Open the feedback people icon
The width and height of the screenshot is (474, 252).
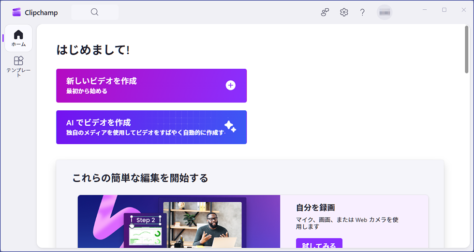[325, 13]
